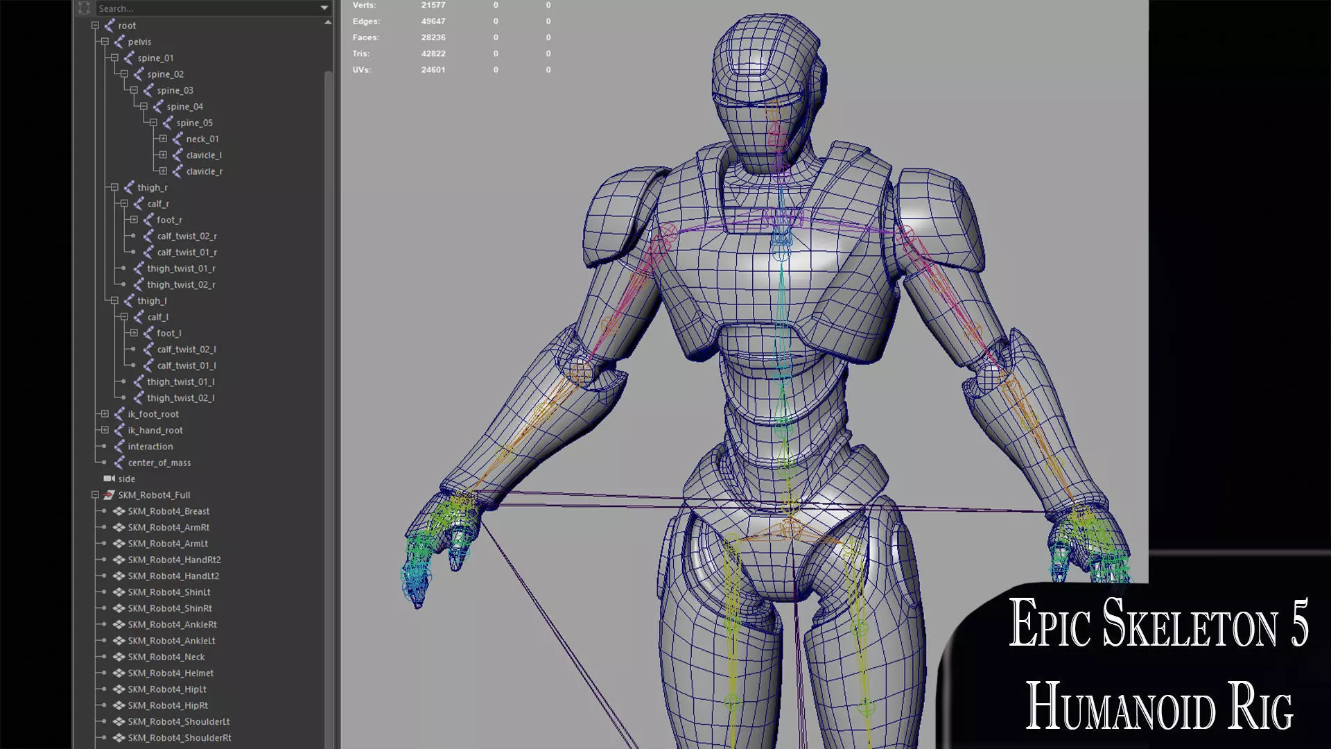The image size is (1331, 749).
Task: Select SKM_Robot4_ShoulderRt mesh row
Action: pyautogui.click(x=180, y=738)
